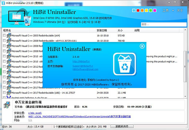Screen dimensions: 189x130
Task: Click the program list scroll down arrow
Action: [x=185, y=96]
